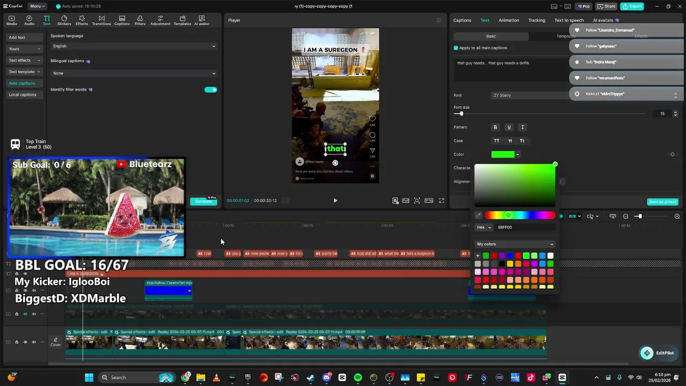Click the caption text box field
The image size is (686, 386).
click(x=512, y=70)
